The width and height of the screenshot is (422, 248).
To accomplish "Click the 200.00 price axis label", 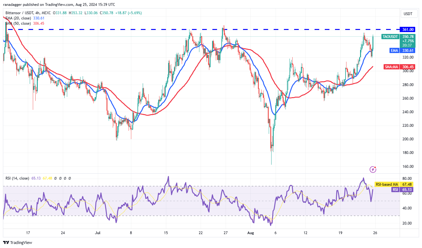I will tap(408, 139).
